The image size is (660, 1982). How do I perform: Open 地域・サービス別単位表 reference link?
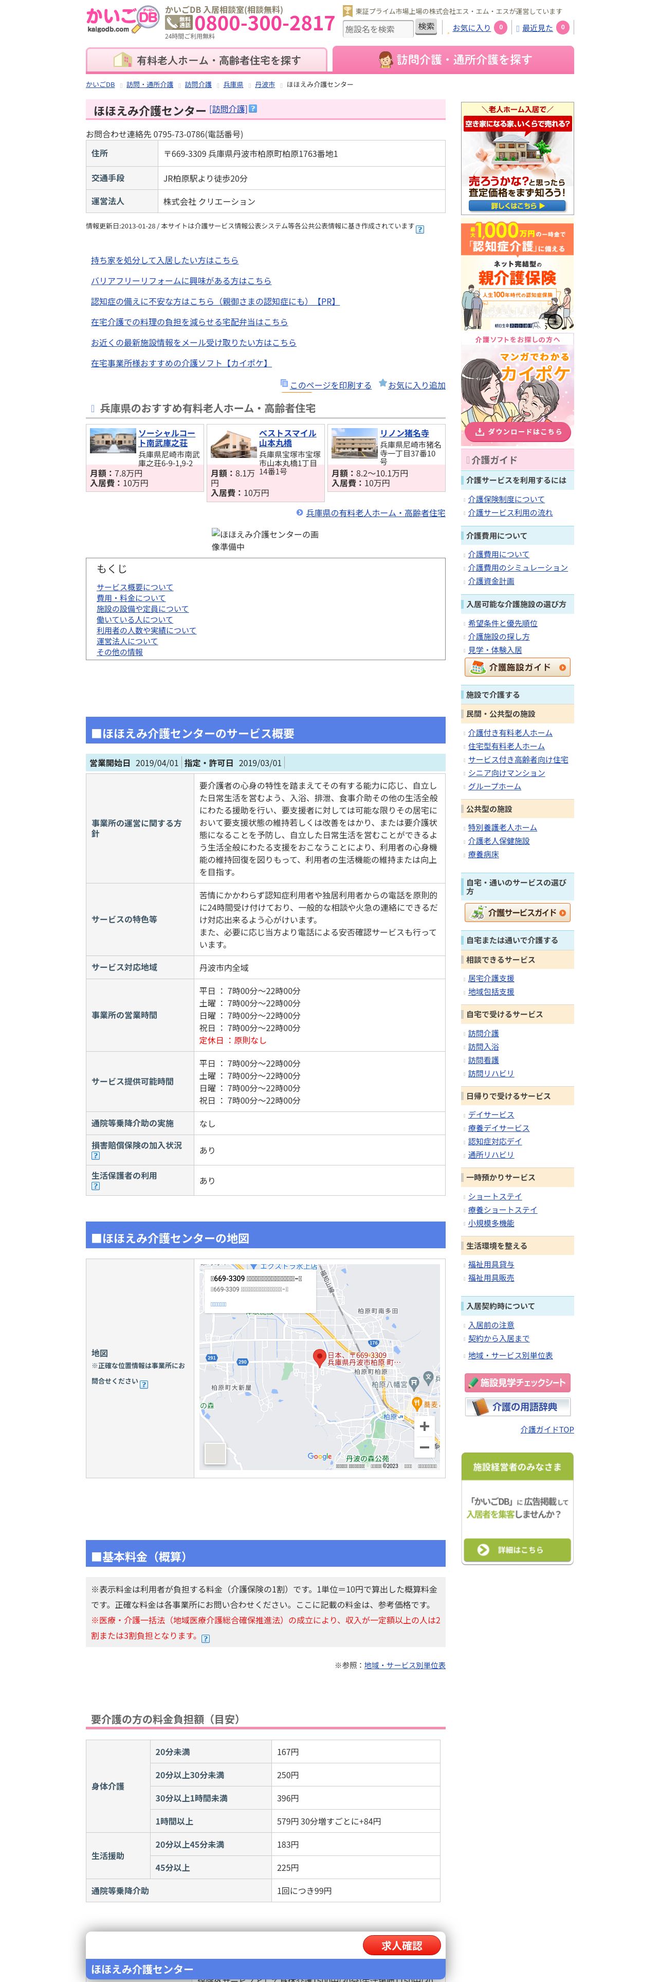tap(405, 1665)
